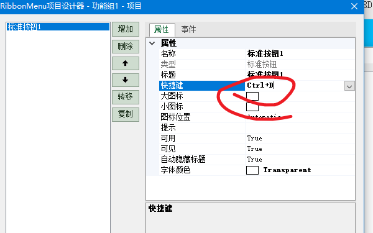This screenshot has width=373, height=233.
Task: Click the 快捷键 Ctrl+D input field
Action: coord(295,85)
